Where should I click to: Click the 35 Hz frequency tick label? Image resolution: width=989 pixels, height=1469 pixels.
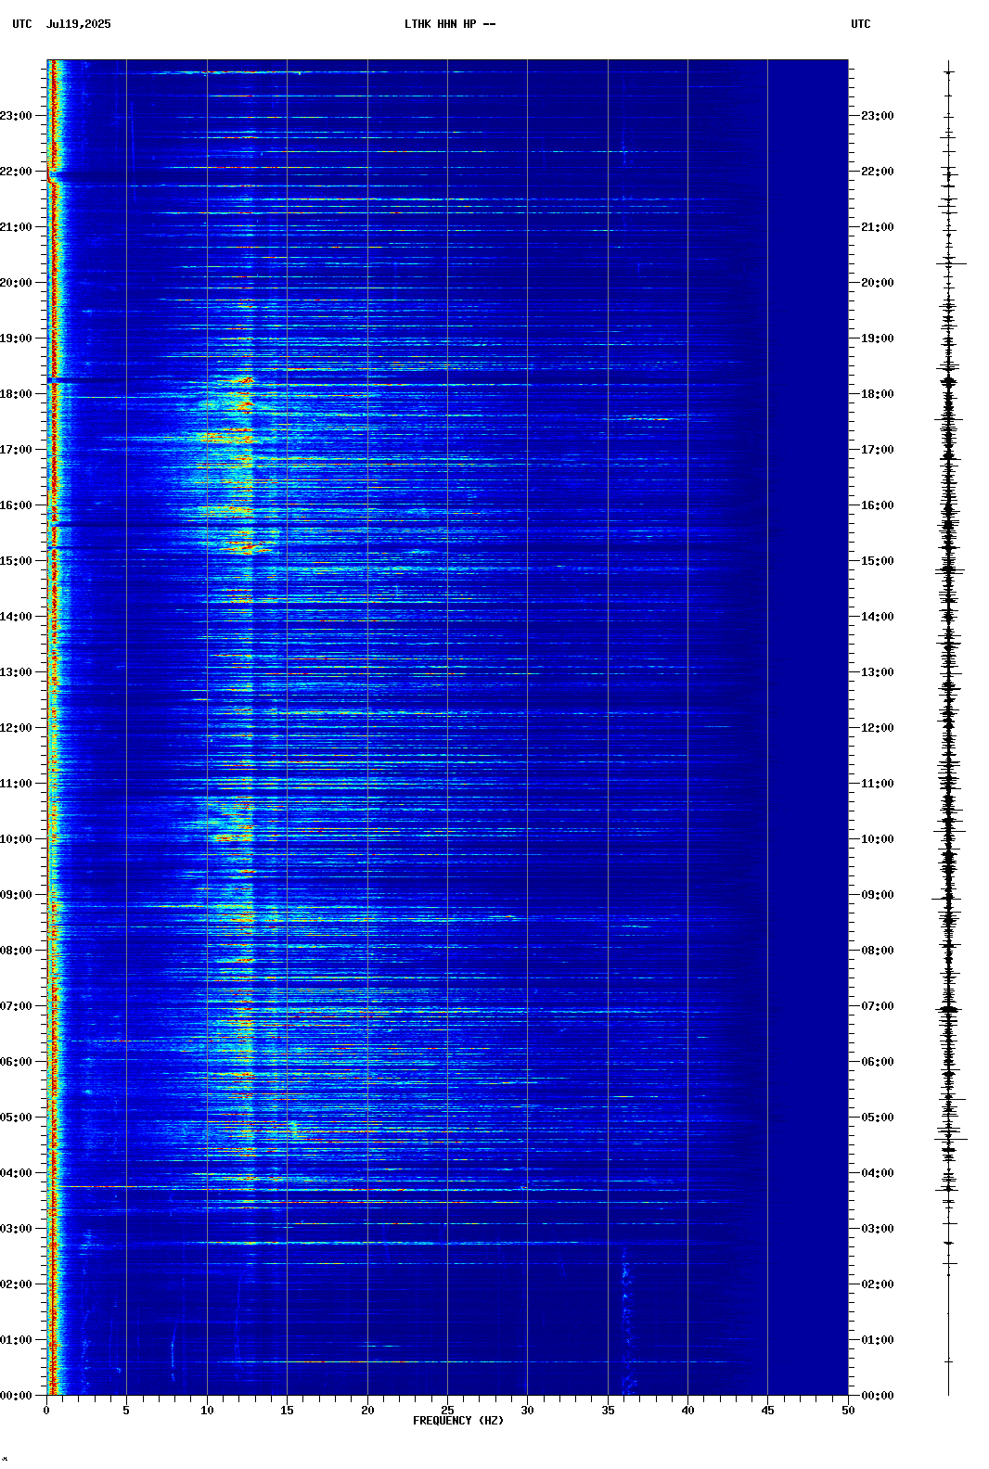pyautogui.click(x=608, y=1411)
